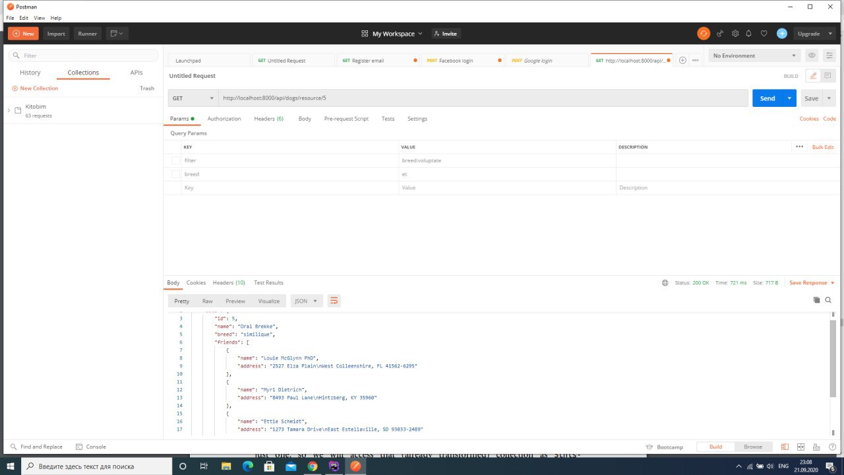
Task: Open the Headers (6) request tab
Action: click(x=268, y=119)
